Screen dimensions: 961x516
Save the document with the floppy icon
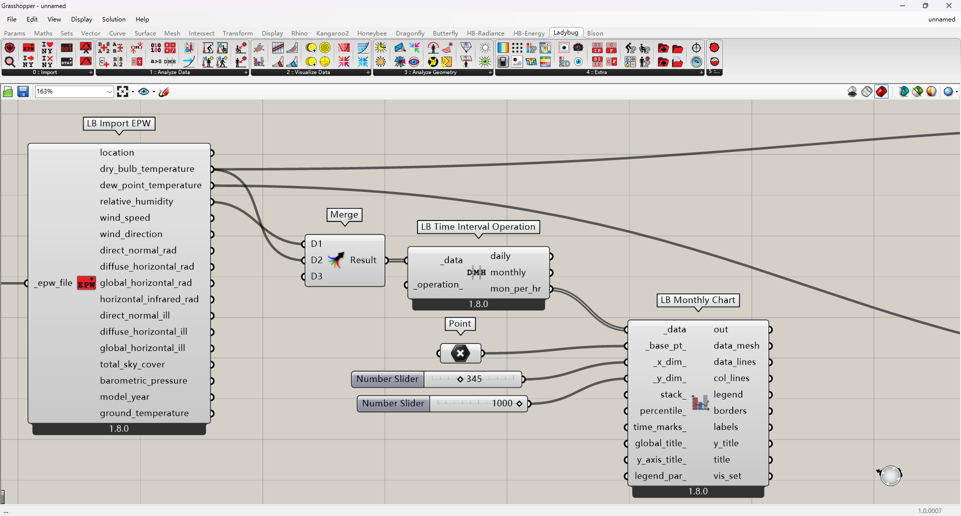23,91
